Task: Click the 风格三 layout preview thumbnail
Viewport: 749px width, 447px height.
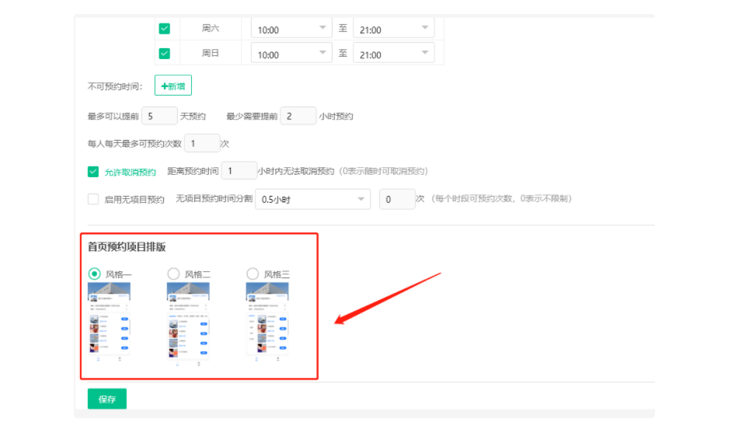Action: [x=267, y=319]
